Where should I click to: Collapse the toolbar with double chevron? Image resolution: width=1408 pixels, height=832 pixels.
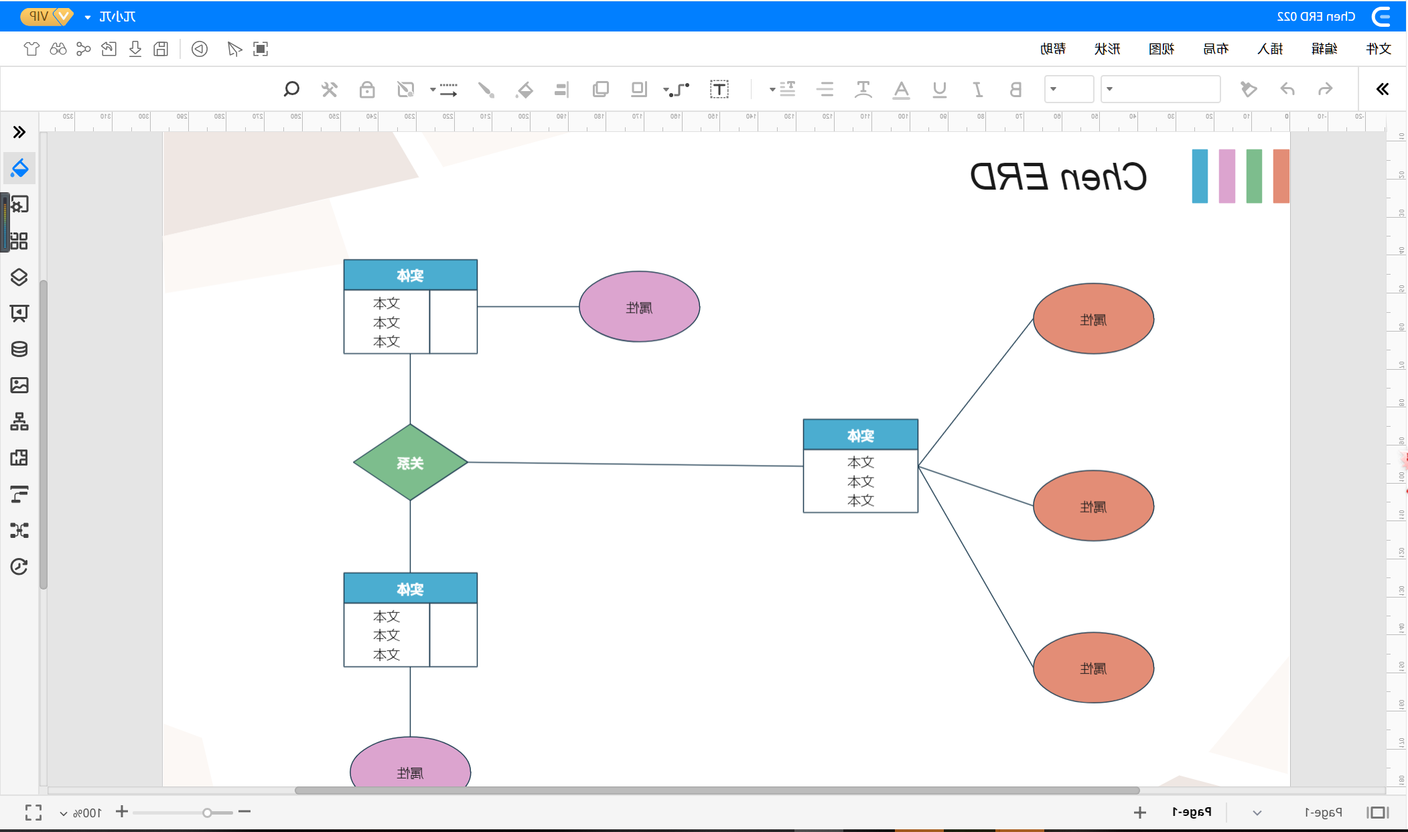point(1383,89)
